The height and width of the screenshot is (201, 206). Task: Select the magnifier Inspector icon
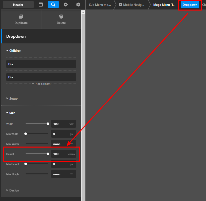[53, 5]
